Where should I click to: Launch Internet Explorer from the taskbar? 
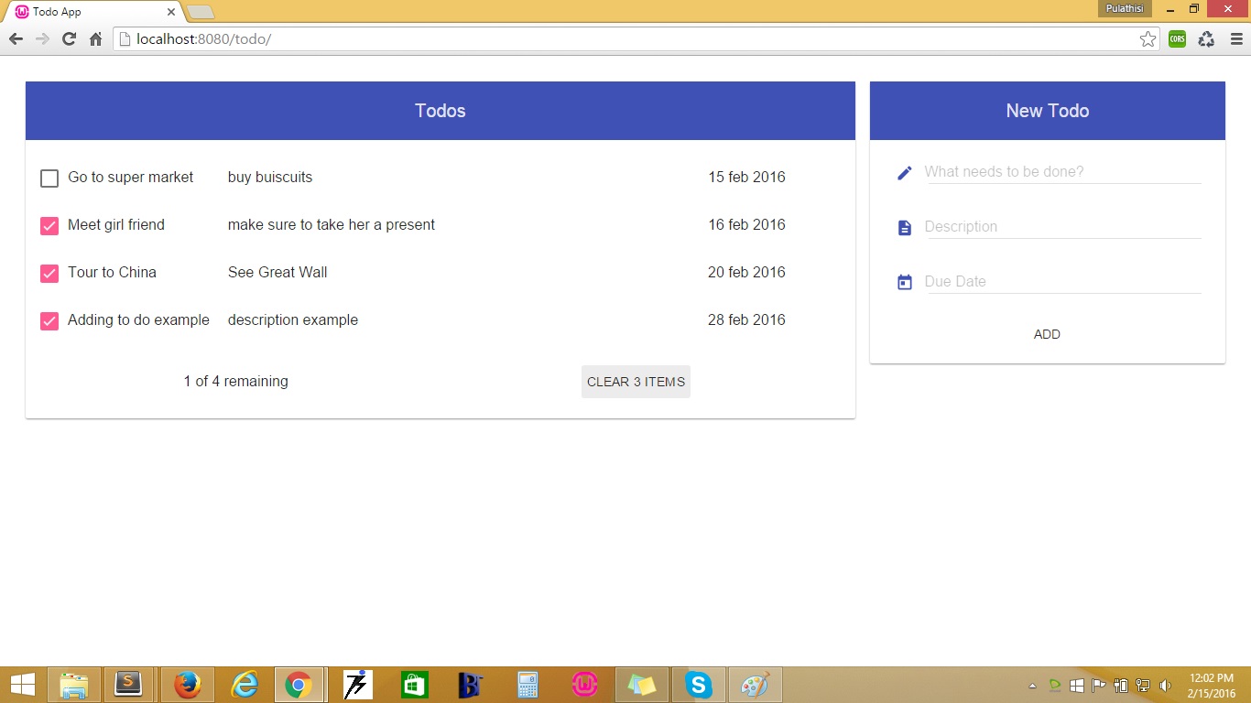point(245,685)
